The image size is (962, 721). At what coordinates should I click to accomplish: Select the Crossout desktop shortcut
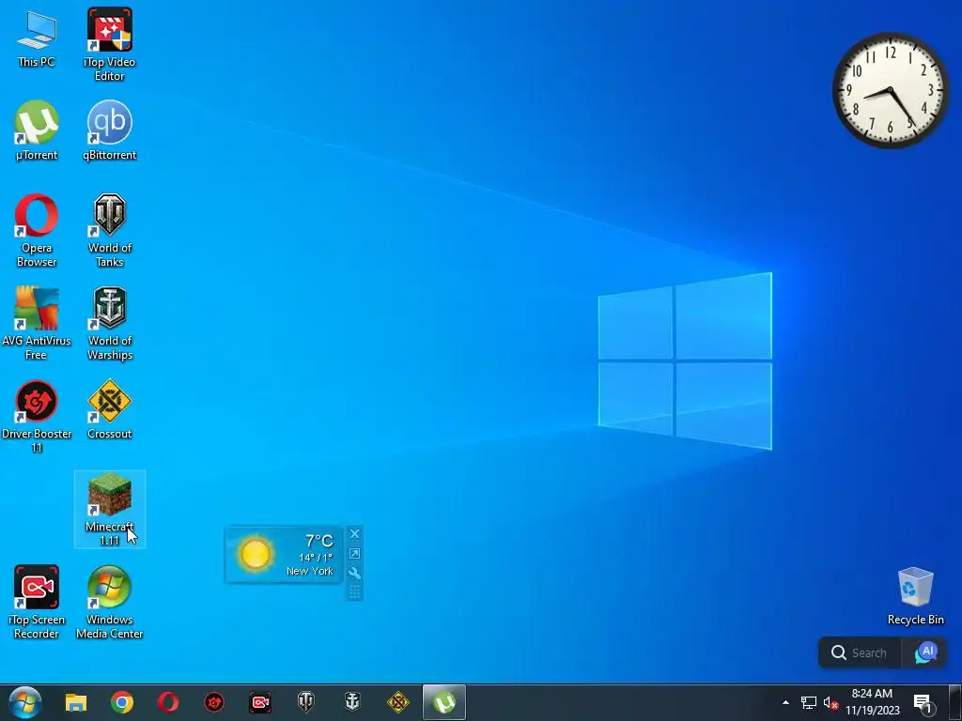[109, 409]
